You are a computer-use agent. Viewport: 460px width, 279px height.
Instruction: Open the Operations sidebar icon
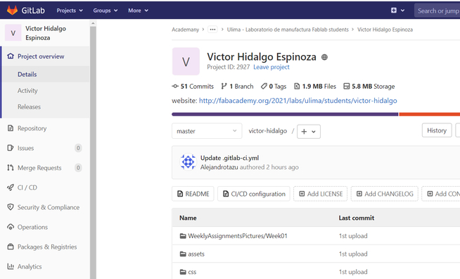pyautogui.click(x=11, y=227)
